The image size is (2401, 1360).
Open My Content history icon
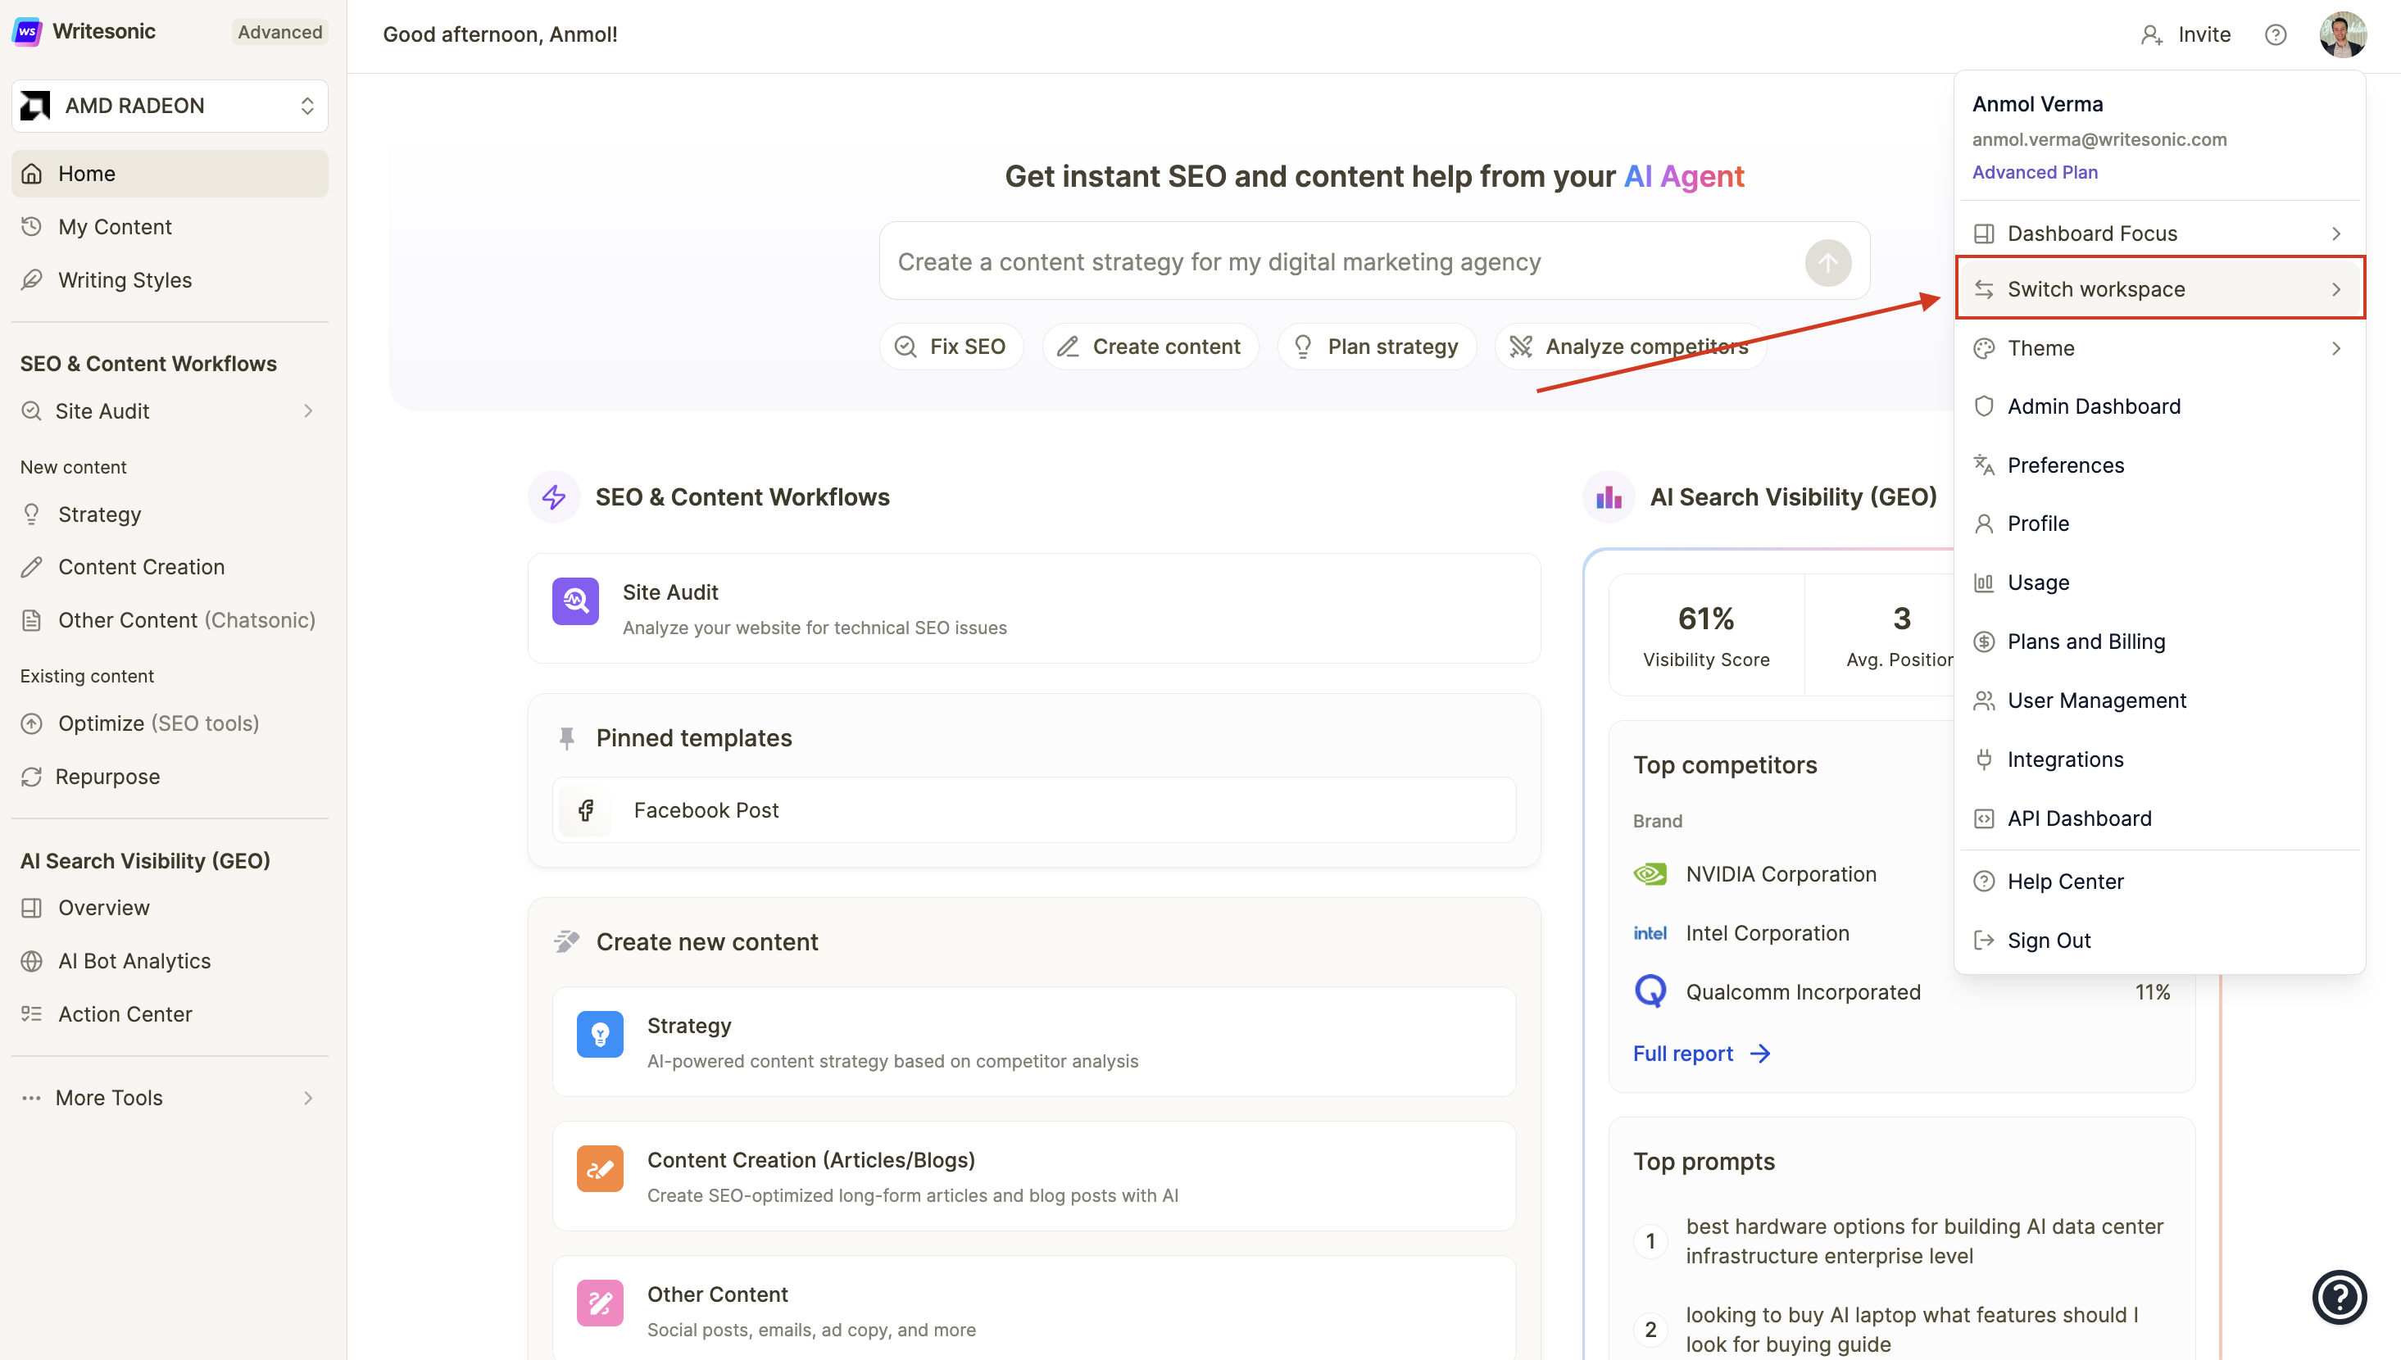(32, 226)
